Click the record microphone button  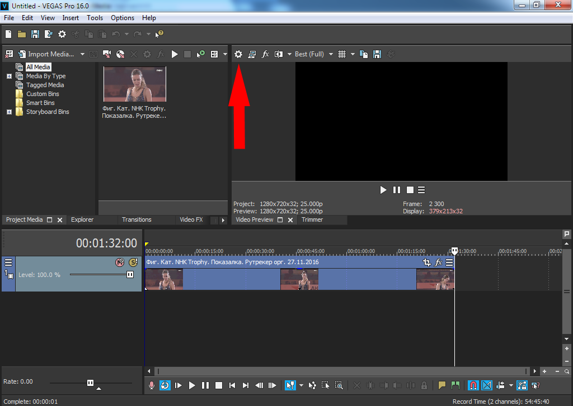click(151, 385)
